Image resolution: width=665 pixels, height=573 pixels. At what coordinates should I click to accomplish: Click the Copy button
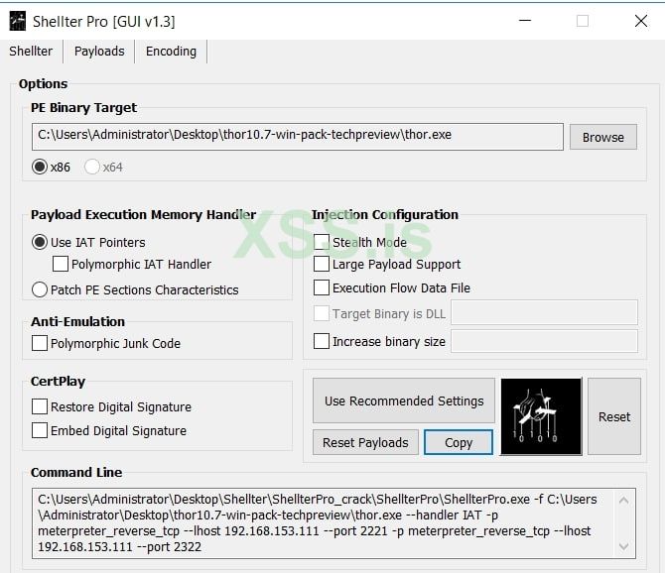pos(459,442)
